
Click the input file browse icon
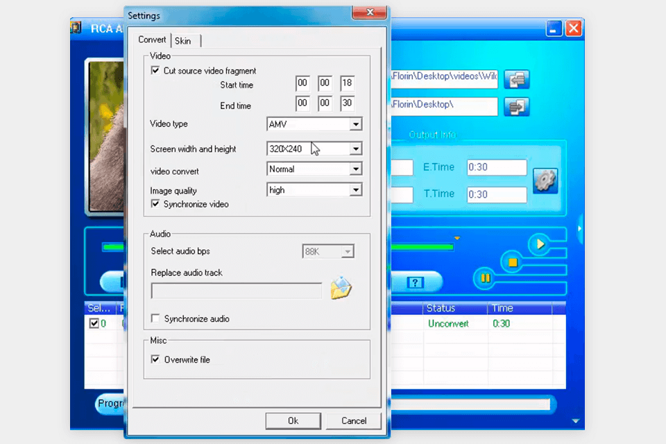coord(516,79)
